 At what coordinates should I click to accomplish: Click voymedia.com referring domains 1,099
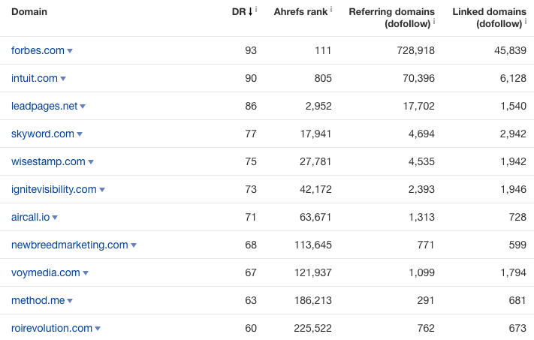coord(422,272)
